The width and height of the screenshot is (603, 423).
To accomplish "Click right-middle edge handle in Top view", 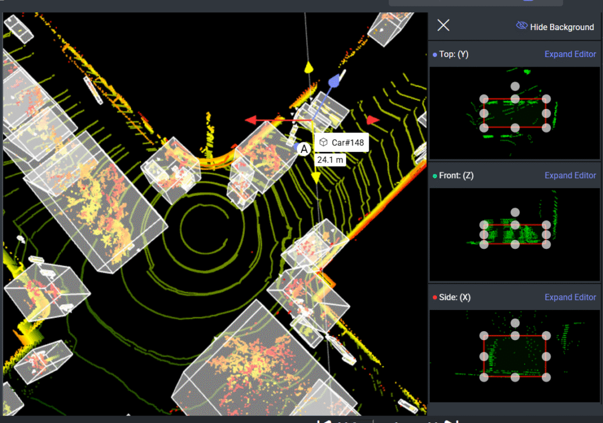I will [x=546, y=113].
